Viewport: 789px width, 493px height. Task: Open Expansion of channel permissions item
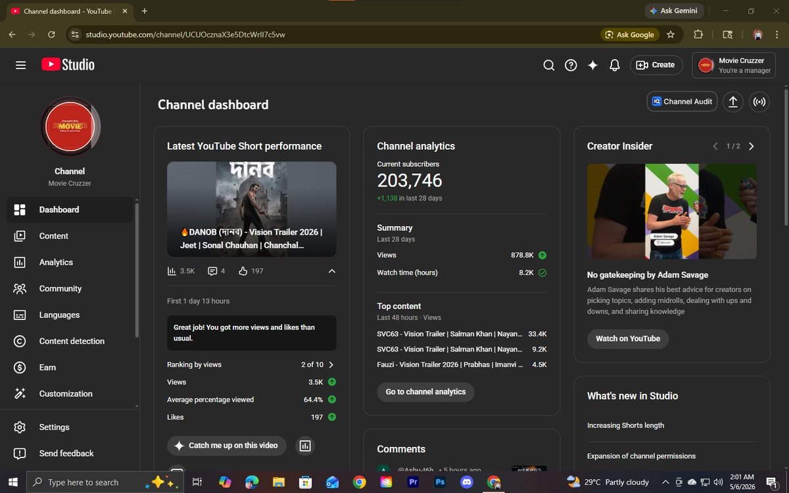641,456
